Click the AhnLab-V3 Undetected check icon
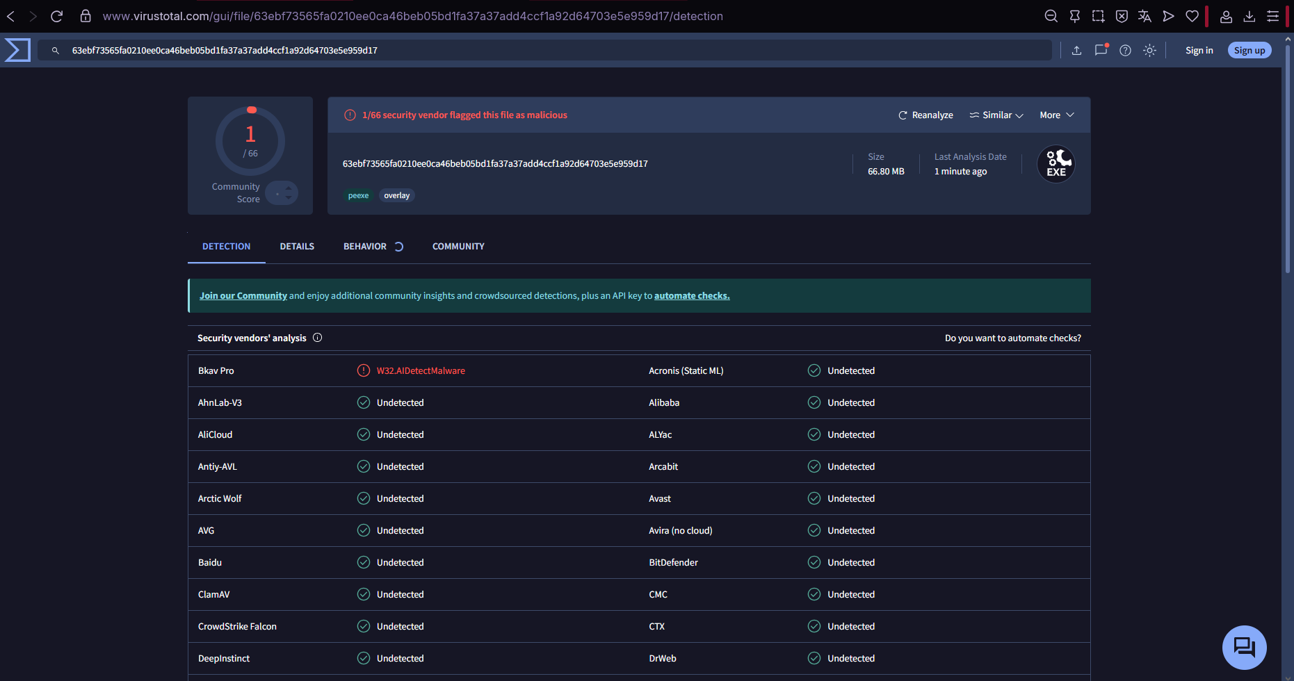This screenshot has width=1294, height=681. point(363,402)
